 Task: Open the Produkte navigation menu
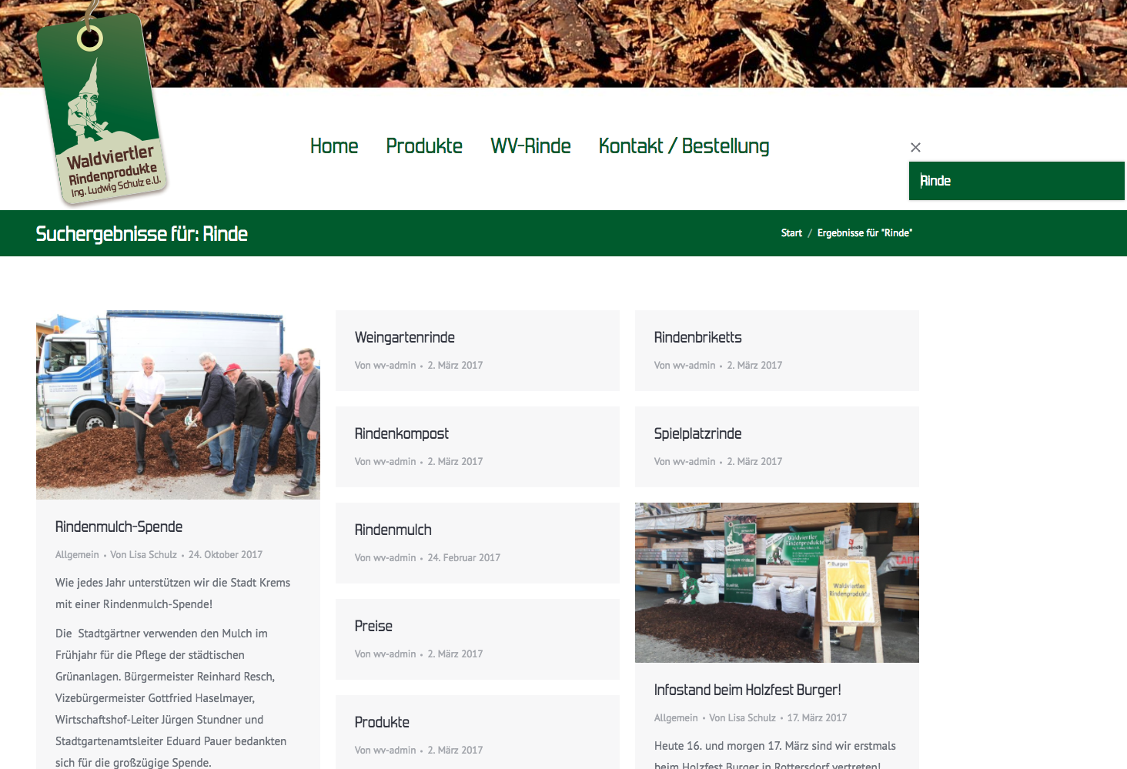pos(424,146)
